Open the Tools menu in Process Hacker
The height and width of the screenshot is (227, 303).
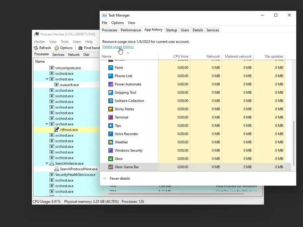pyautogui.click(x=65, y=42)
